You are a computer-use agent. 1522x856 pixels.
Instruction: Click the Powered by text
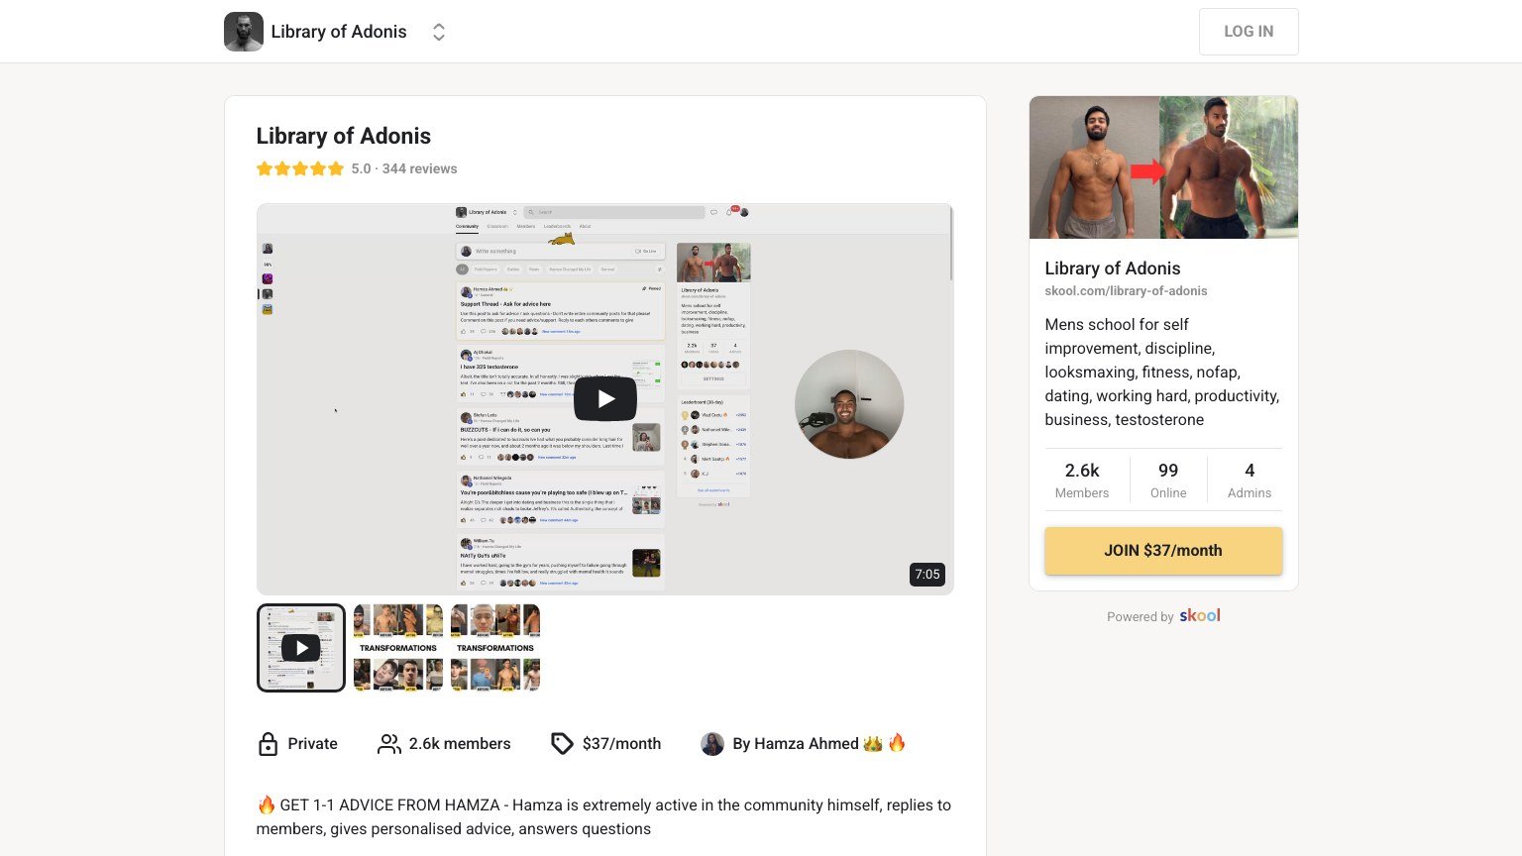click(1140, 616)
